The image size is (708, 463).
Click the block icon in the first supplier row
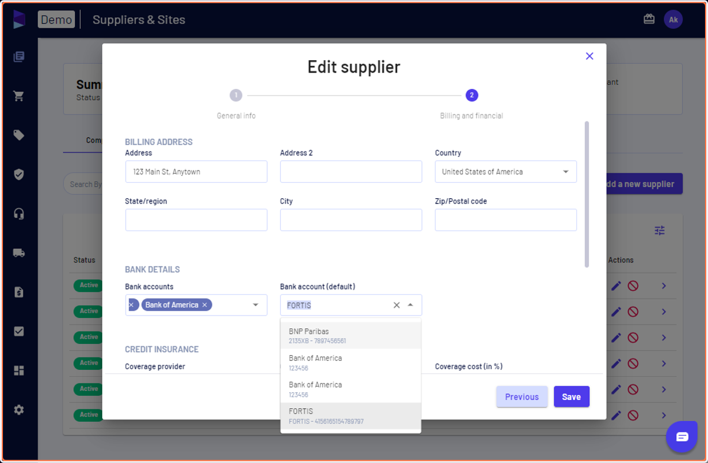point(633,286)
